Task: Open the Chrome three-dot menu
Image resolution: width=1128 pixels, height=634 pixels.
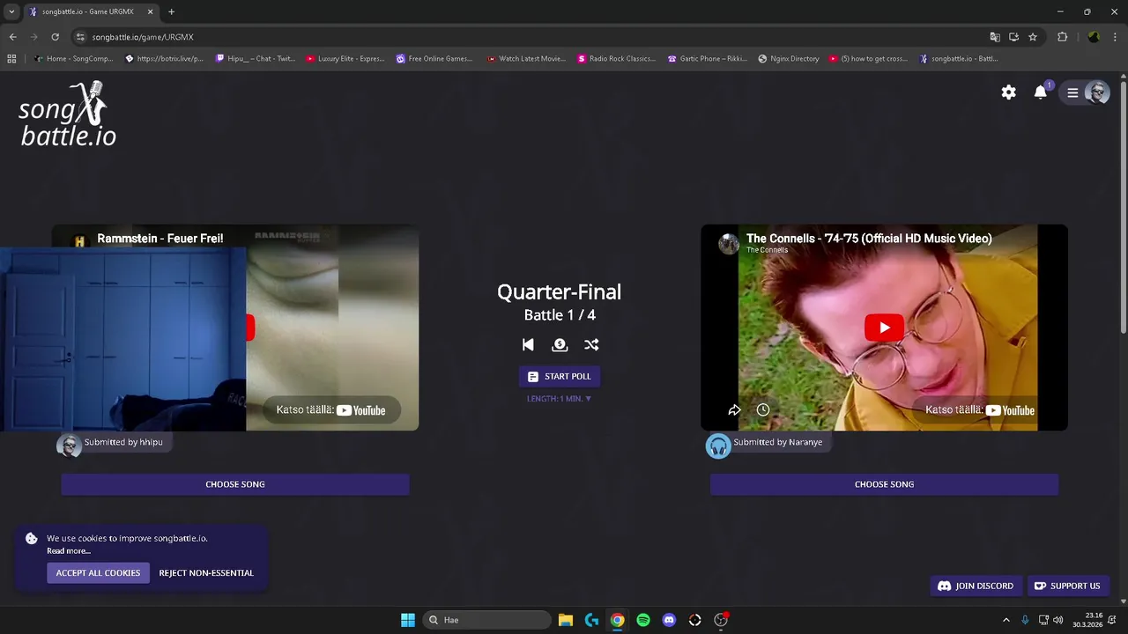Action: tap(1116, 37)
